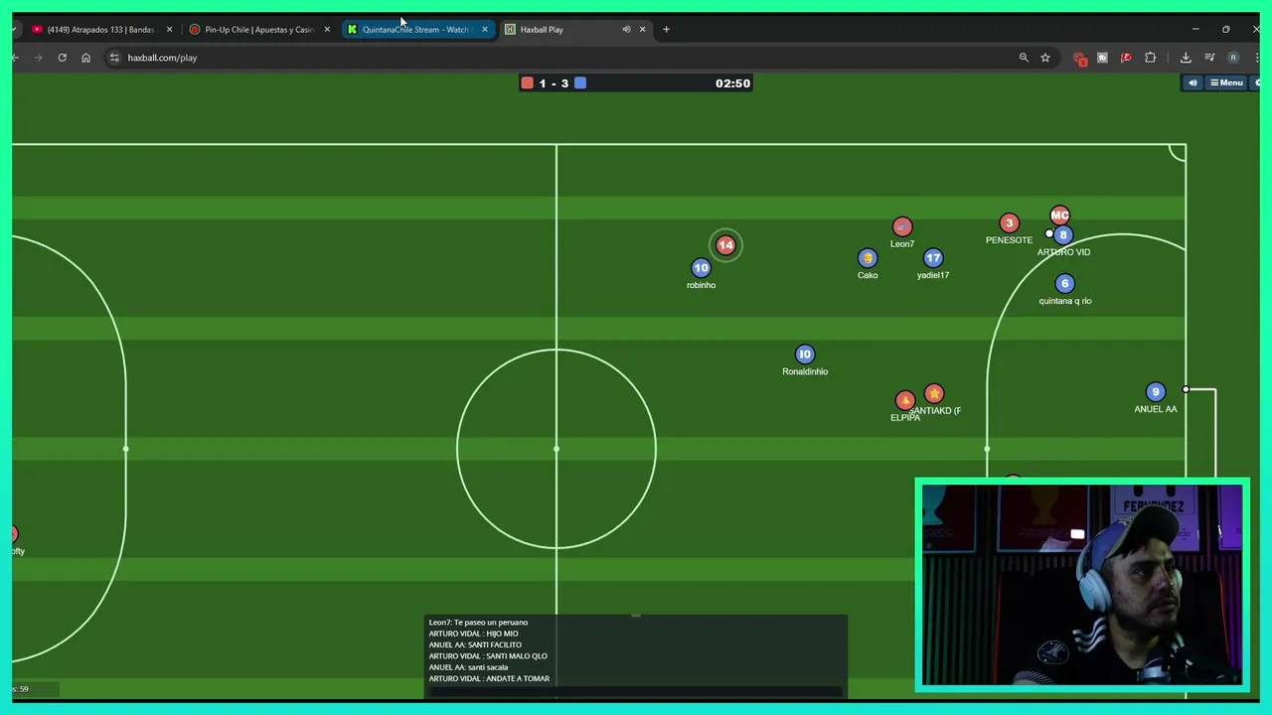Click the forward navigation arrow
Image resolution: width=1272 pixels, height=715 pixels.
[x=39, y=58]
